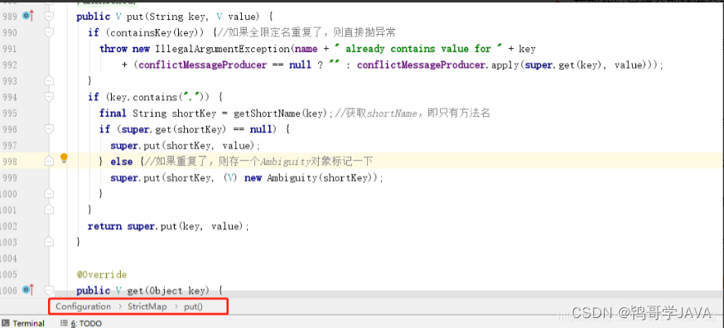Click the 'return super.put(key, value)' statement
The image size is (724, 328).
[168, 226]
